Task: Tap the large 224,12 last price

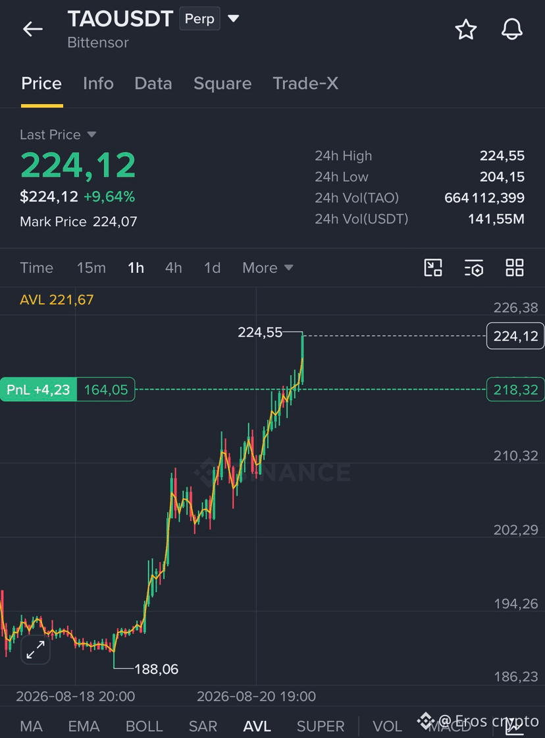Action: coord(78,165)
